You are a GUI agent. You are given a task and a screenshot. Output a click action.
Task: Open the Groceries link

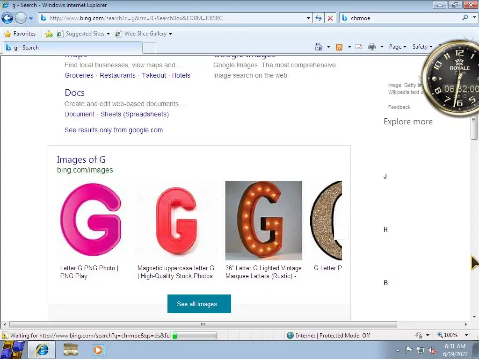coord(79,75)
